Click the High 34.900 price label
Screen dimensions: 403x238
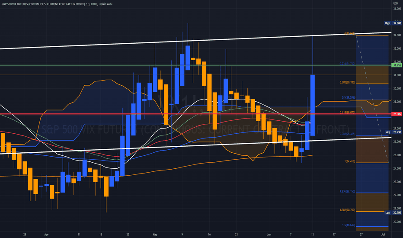393,23
